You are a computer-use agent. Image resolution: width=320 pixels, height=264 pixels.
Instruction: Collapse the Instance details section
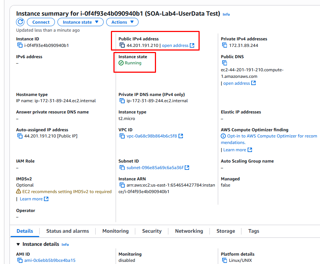pos(19,244)
